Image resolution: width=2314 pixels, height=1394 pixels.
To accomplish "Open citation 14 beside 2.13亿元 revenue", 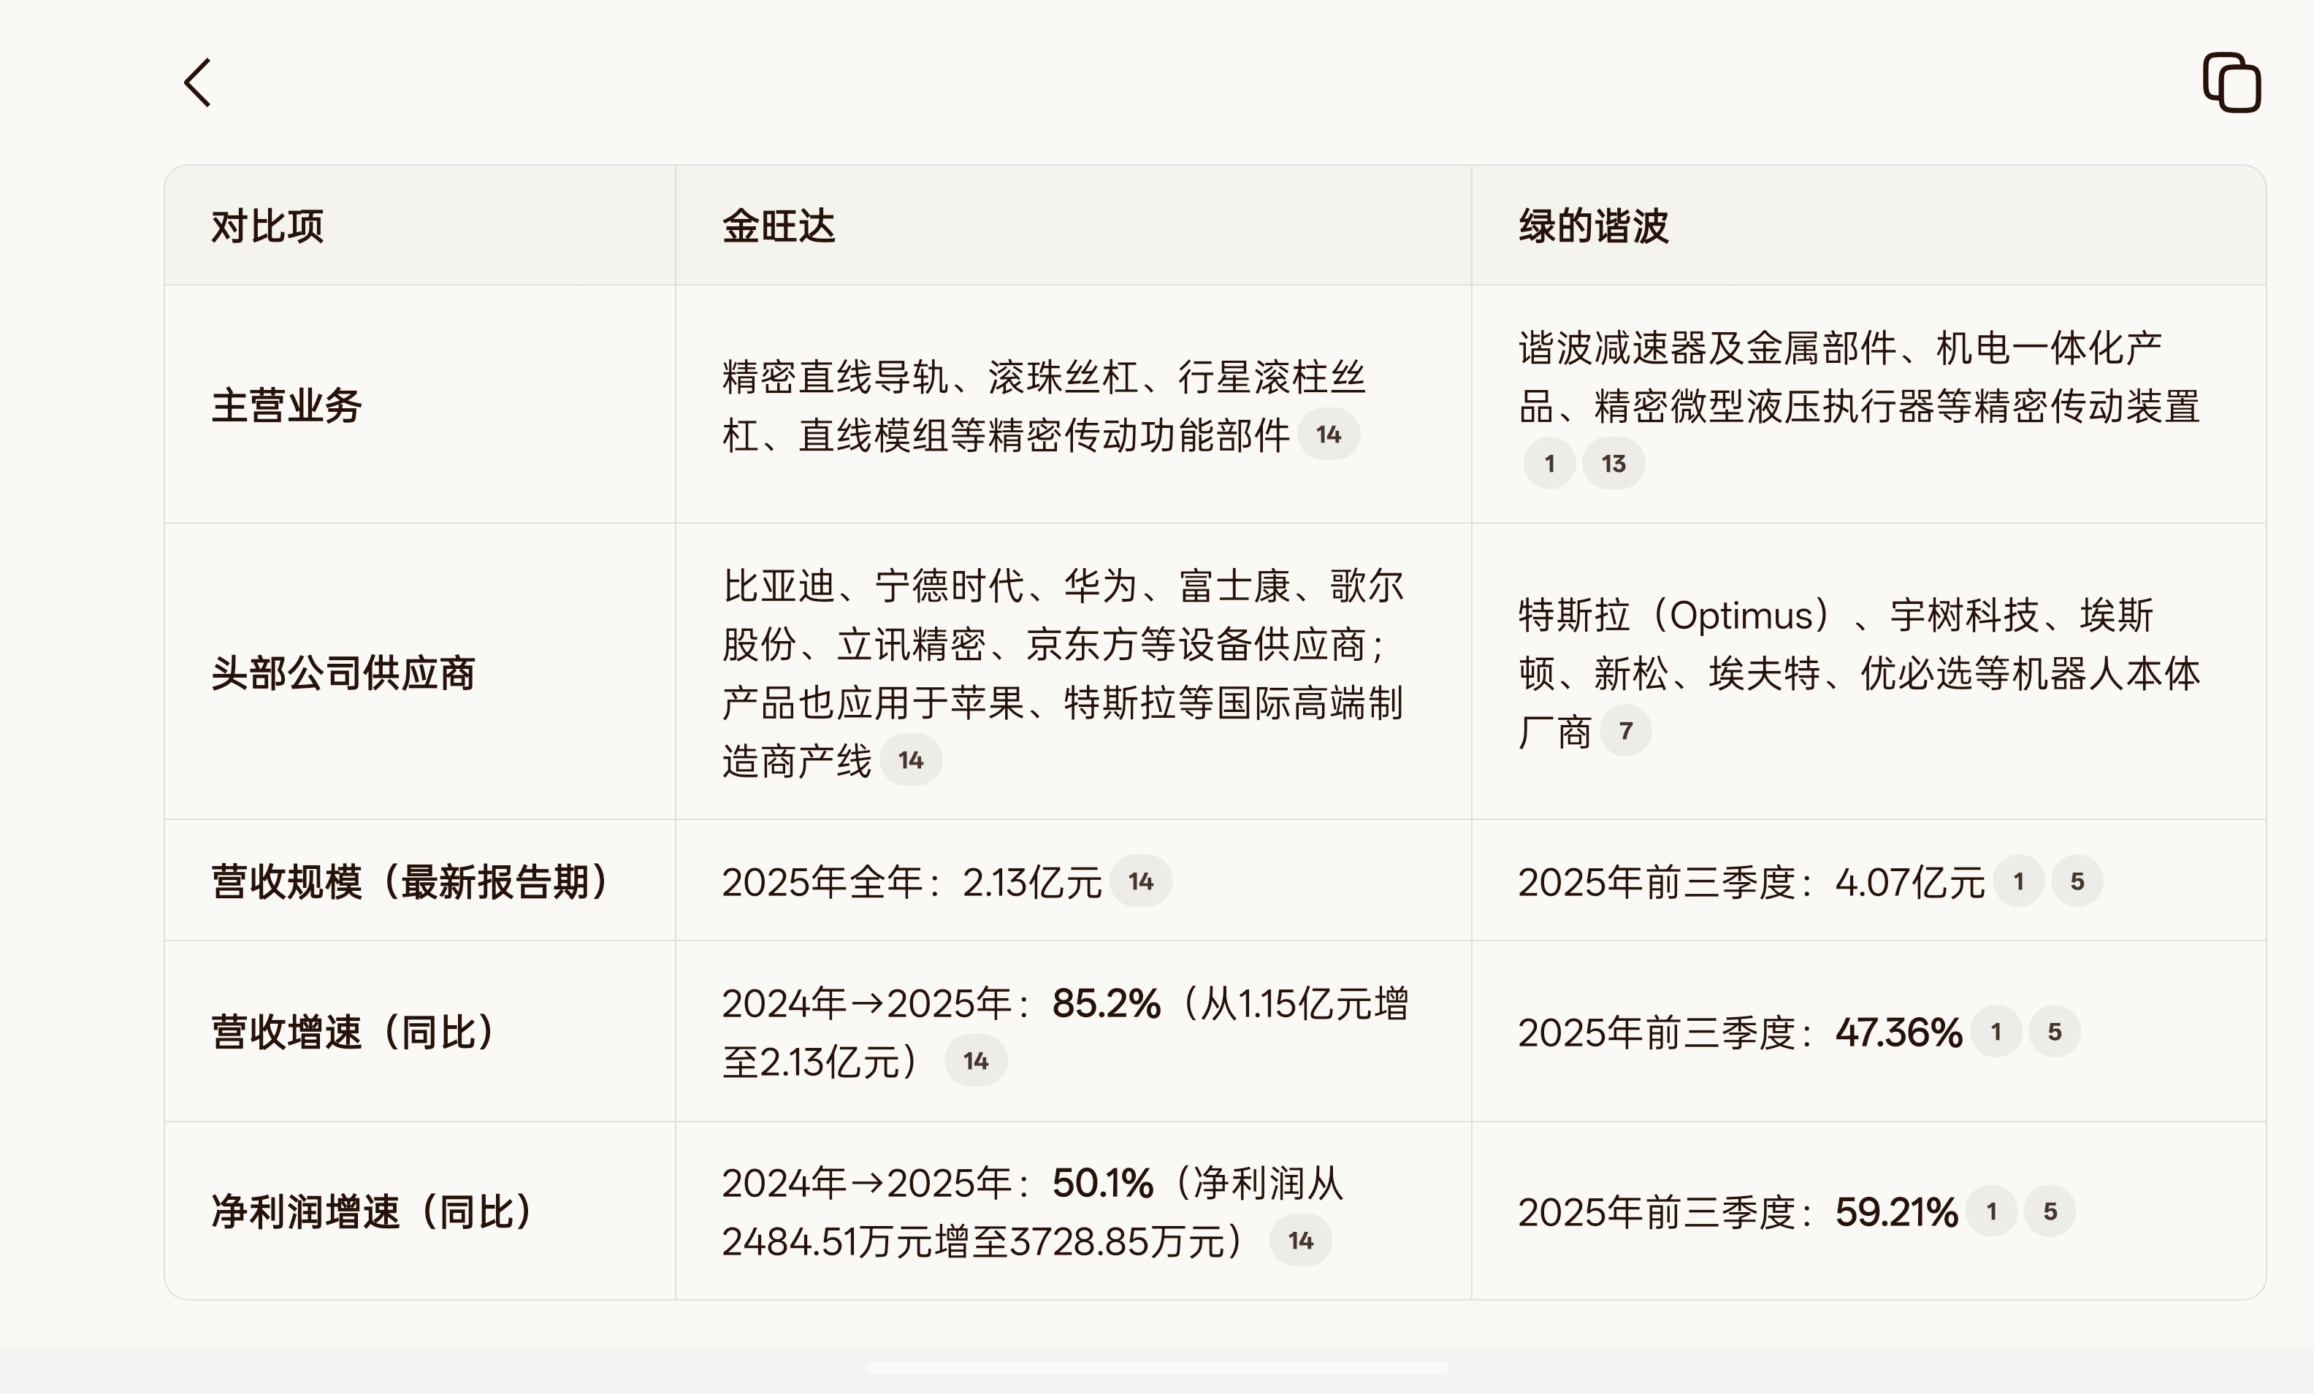I will (1140, 881).
